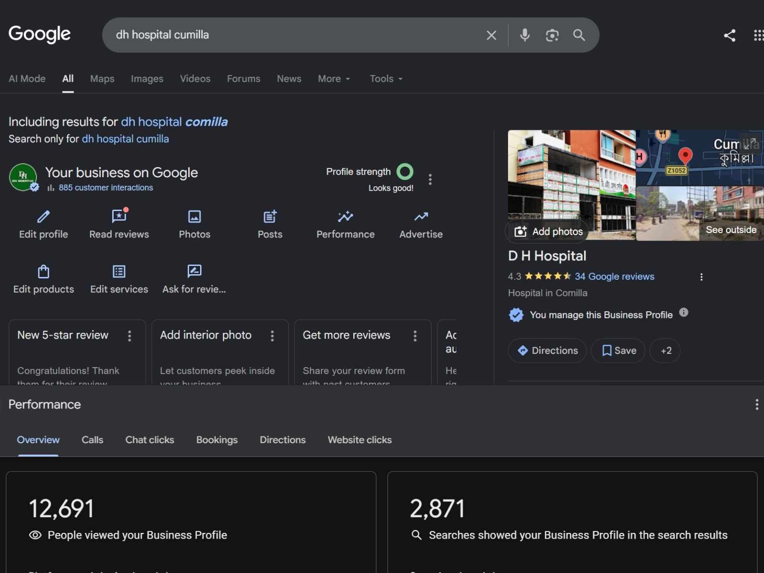Open options menu next to Google reviews
The image size is (764, 573).
pos(701,277)
